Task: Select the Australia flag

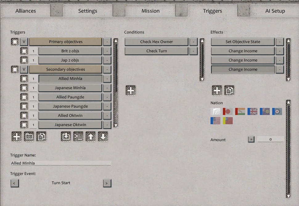Action: click(265, 112)
